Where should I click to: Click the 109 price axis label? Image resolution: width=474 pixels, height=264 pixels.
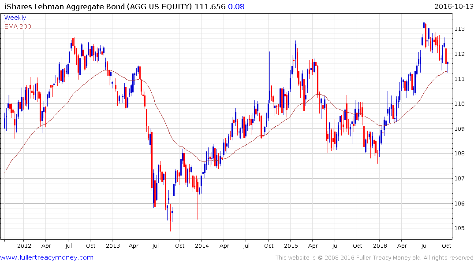[459, 129]
